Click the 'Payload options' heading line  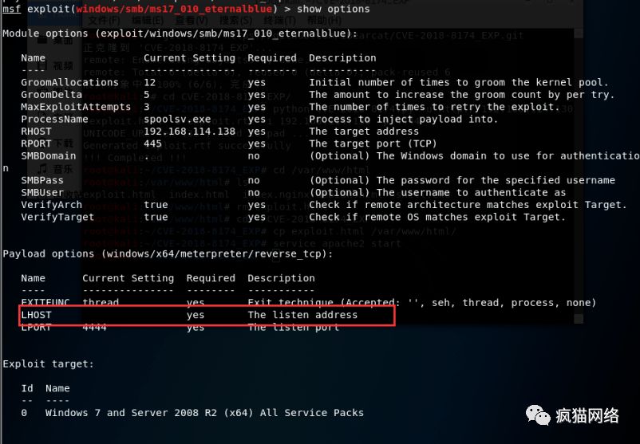pyautogui.click(x=168, y=253)
